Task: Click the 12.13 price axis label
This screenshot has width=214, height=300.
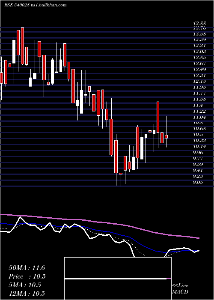Action: pyautogui.click(x=199, y=81)
